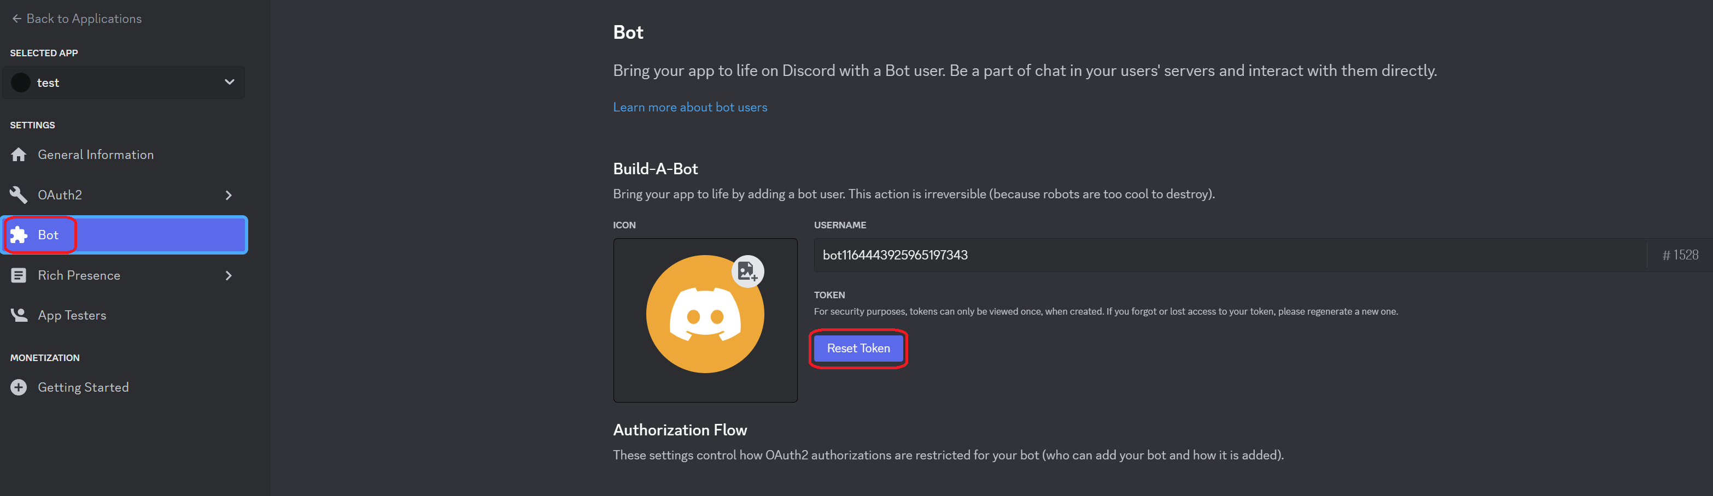Viewport: 1713px width, 496px height.
Task: Click the orange Discord bot avatar image
Action: tap(705, 314)
